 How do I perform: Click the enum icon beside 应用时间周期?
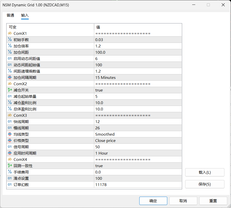point(10,153)
